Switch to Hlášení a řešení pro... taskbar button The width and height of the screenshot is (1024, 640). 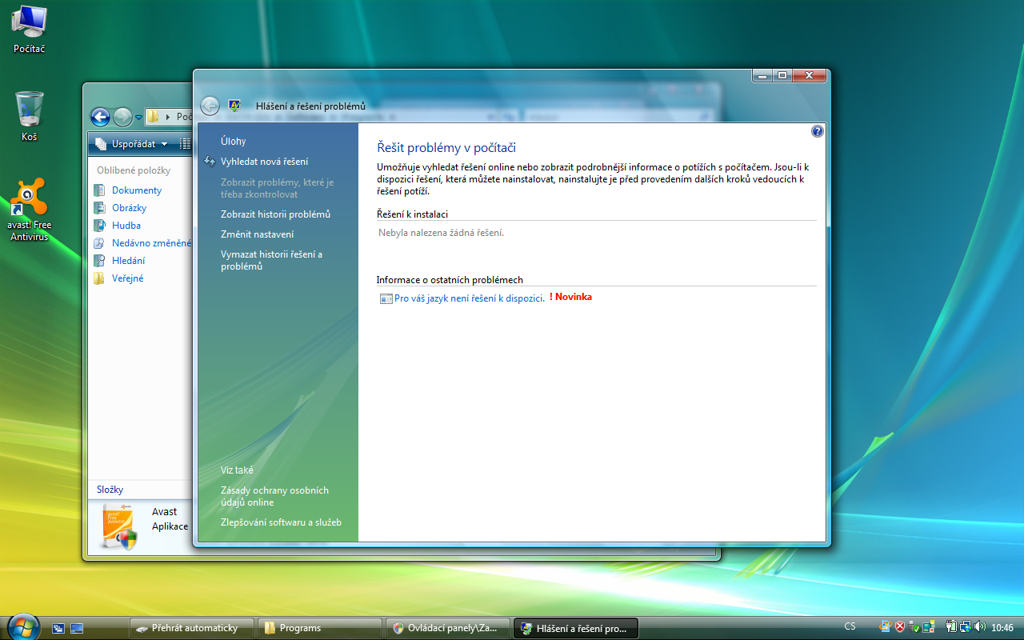(x=576, y=628)
